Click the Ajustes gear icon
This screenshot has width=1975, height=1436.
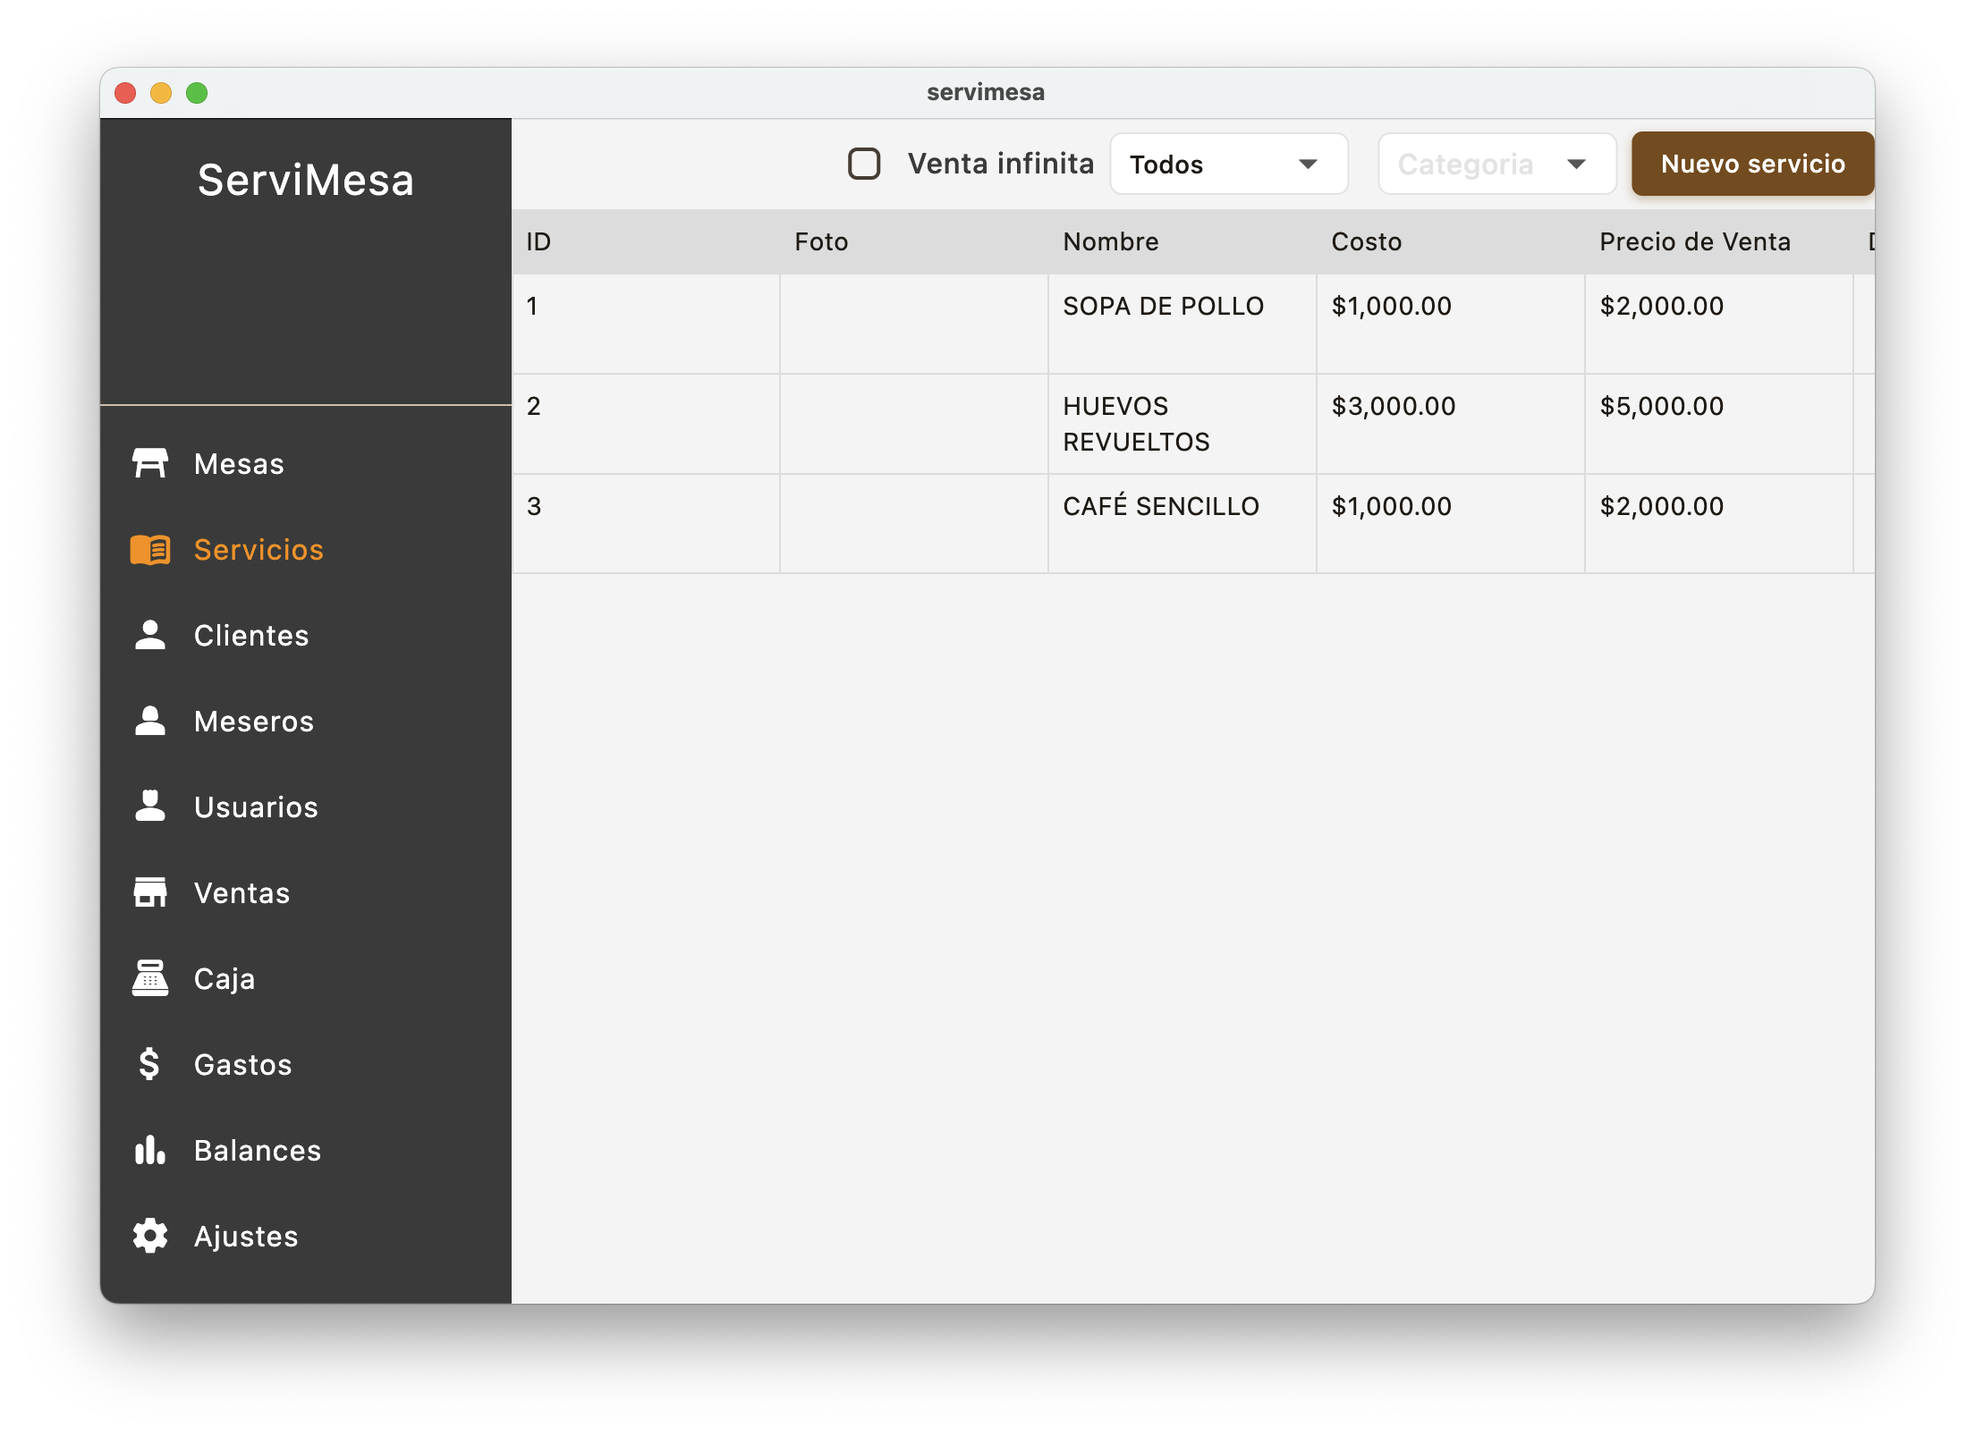(x=149, y=1236)
